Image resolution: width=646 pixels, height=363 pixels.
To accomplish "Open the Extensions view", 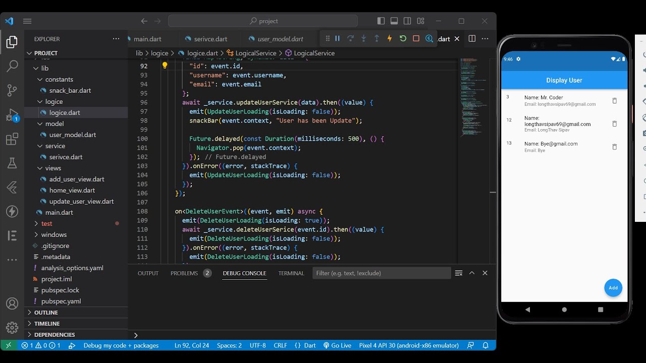I will [x=12, y=139].
